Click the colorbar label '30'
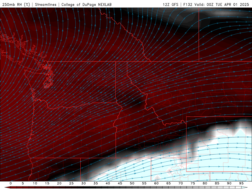 click(83, 183)
